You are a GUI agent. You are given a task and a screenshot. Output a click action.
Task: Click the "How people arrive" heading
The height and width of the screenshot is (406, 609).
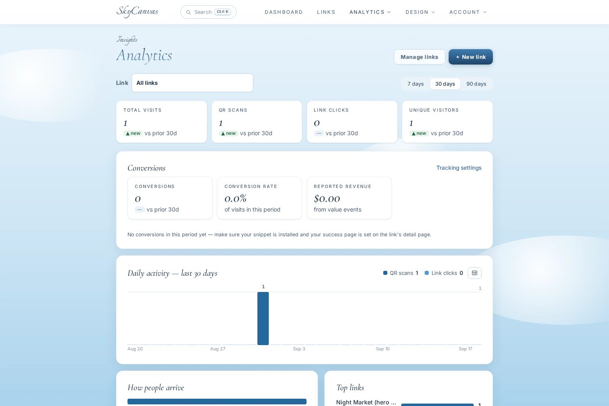click(156, 388)
